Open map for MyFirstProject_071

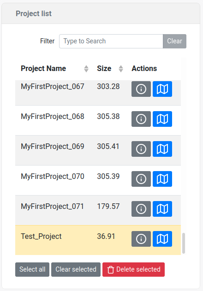click(162, 209)
